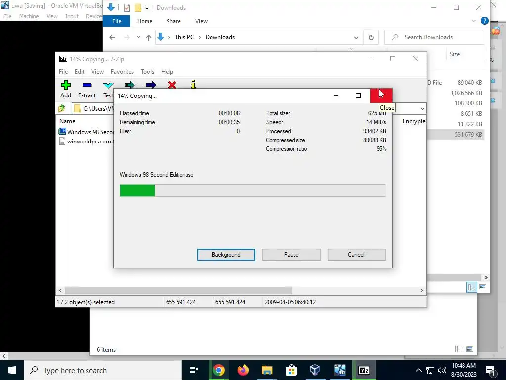Open the Quick Access toolbar dropdown

[147, 8]
